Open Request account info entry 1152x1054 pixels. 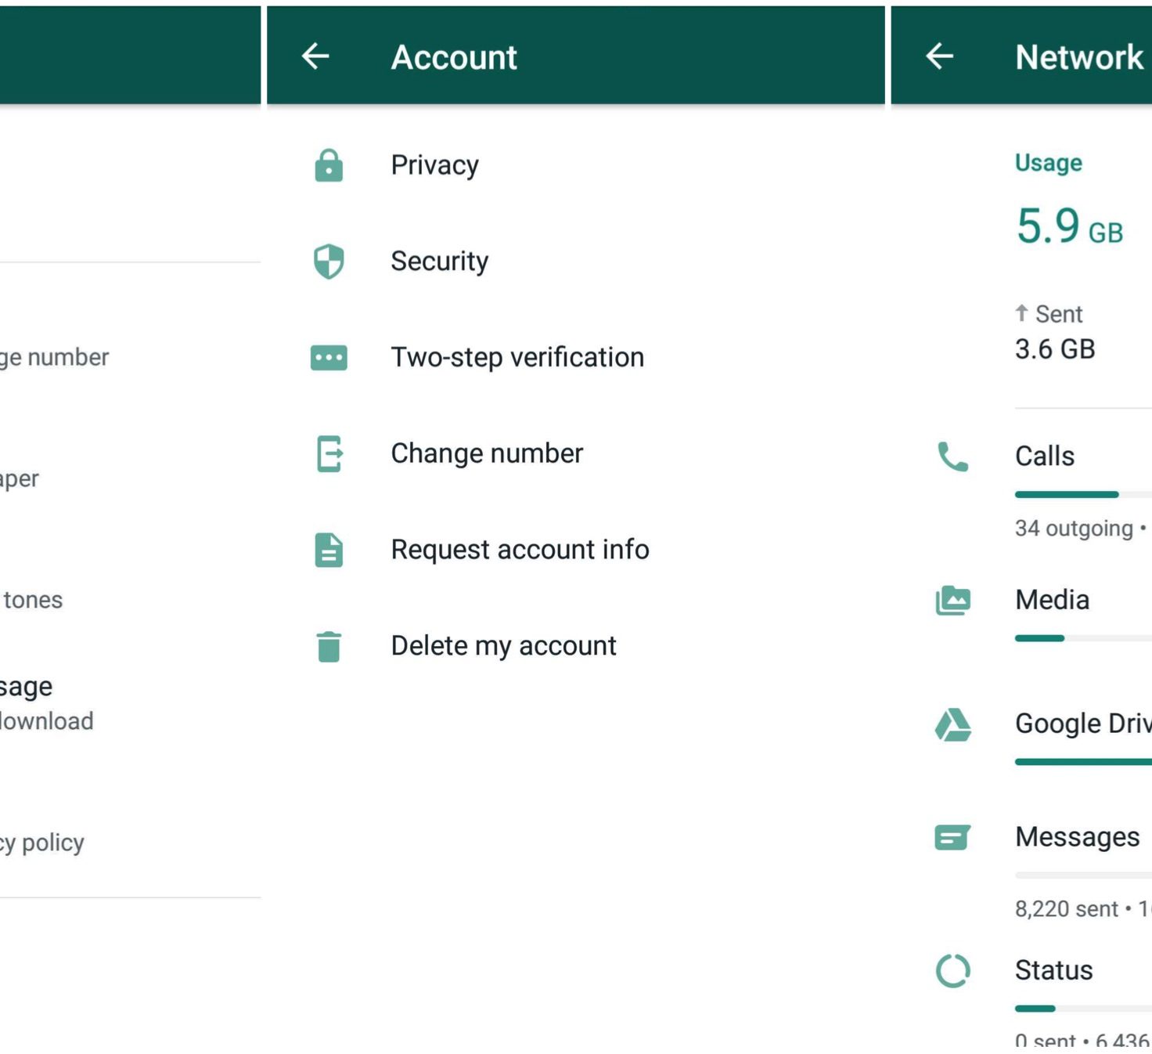coord(520,550)
